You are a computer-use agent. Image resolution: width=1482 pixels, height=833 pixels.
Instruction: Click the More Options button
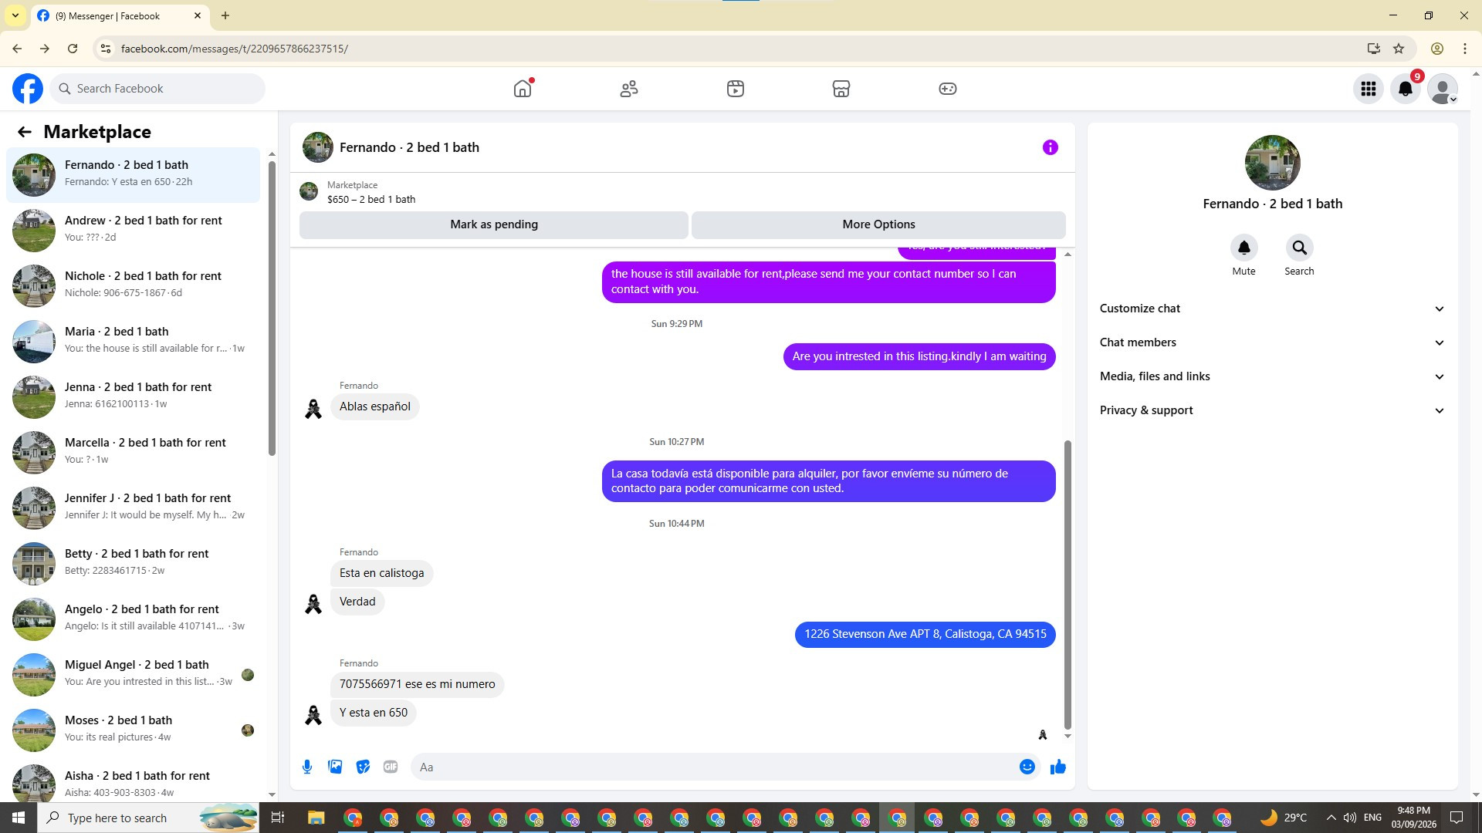[878, 224]
